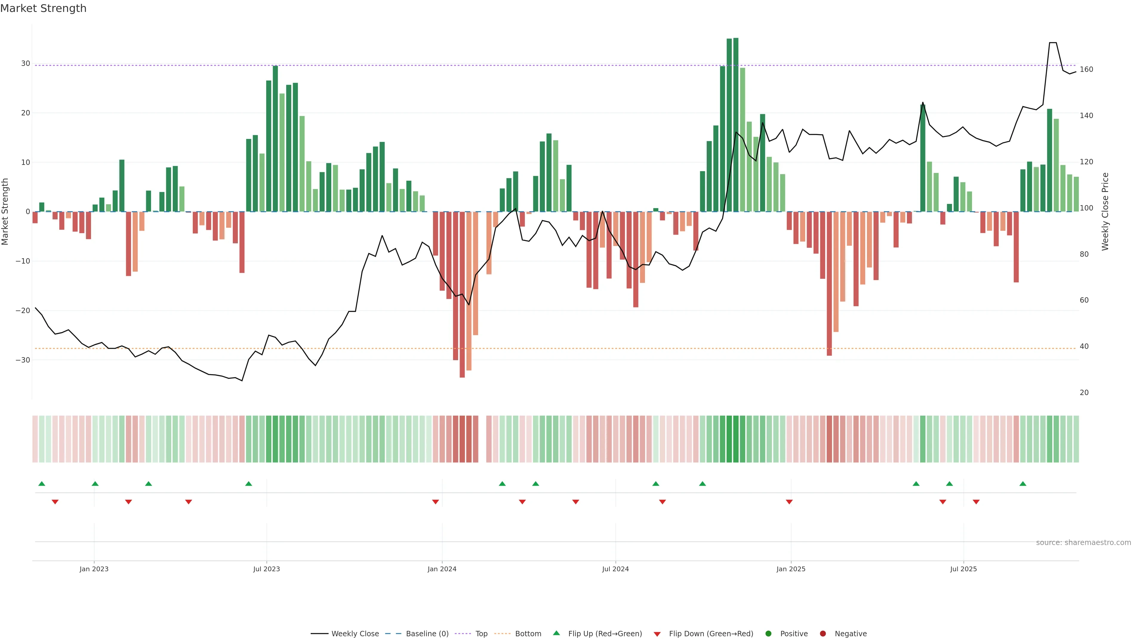
Task: Click the dark red Negative legend dot
Action: (x=822, y=634)
